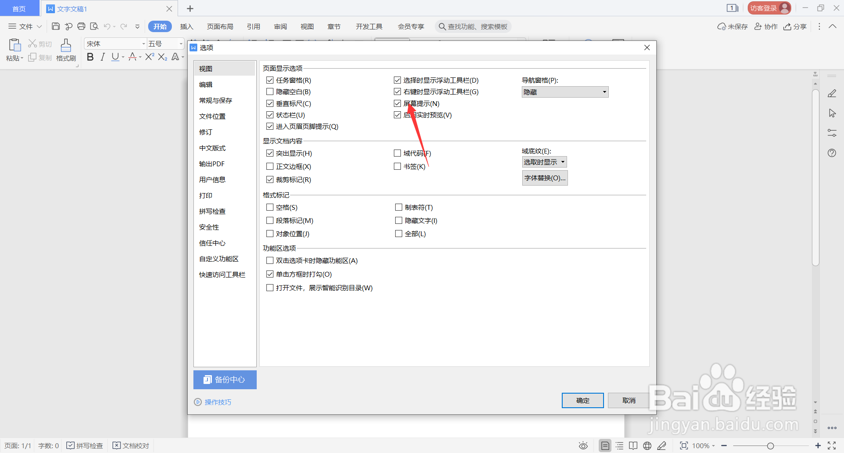Toggle eye-protection mode icon in status bar
This screenshot has width=844, height=453.
tap(583, 446)
